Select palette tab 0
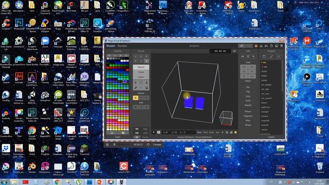 click(x=109, y=55)
